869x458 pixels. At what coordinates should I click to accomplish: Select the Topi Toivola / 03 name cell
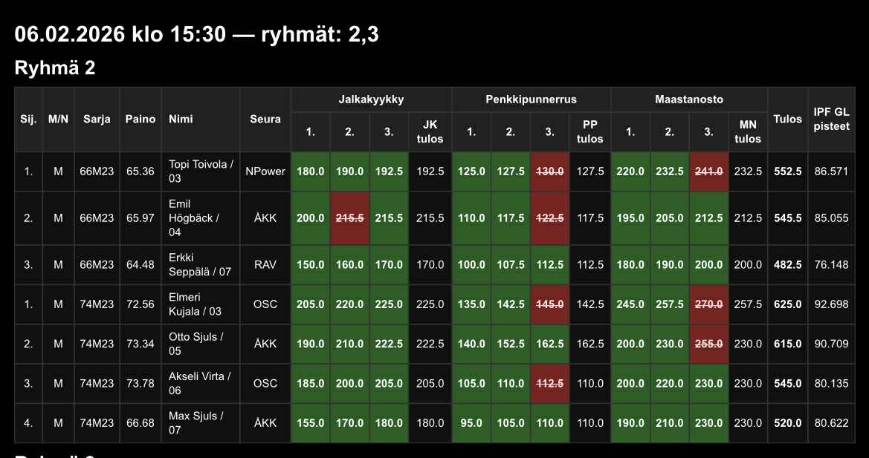pyautogui.click(x=201, y=171)
